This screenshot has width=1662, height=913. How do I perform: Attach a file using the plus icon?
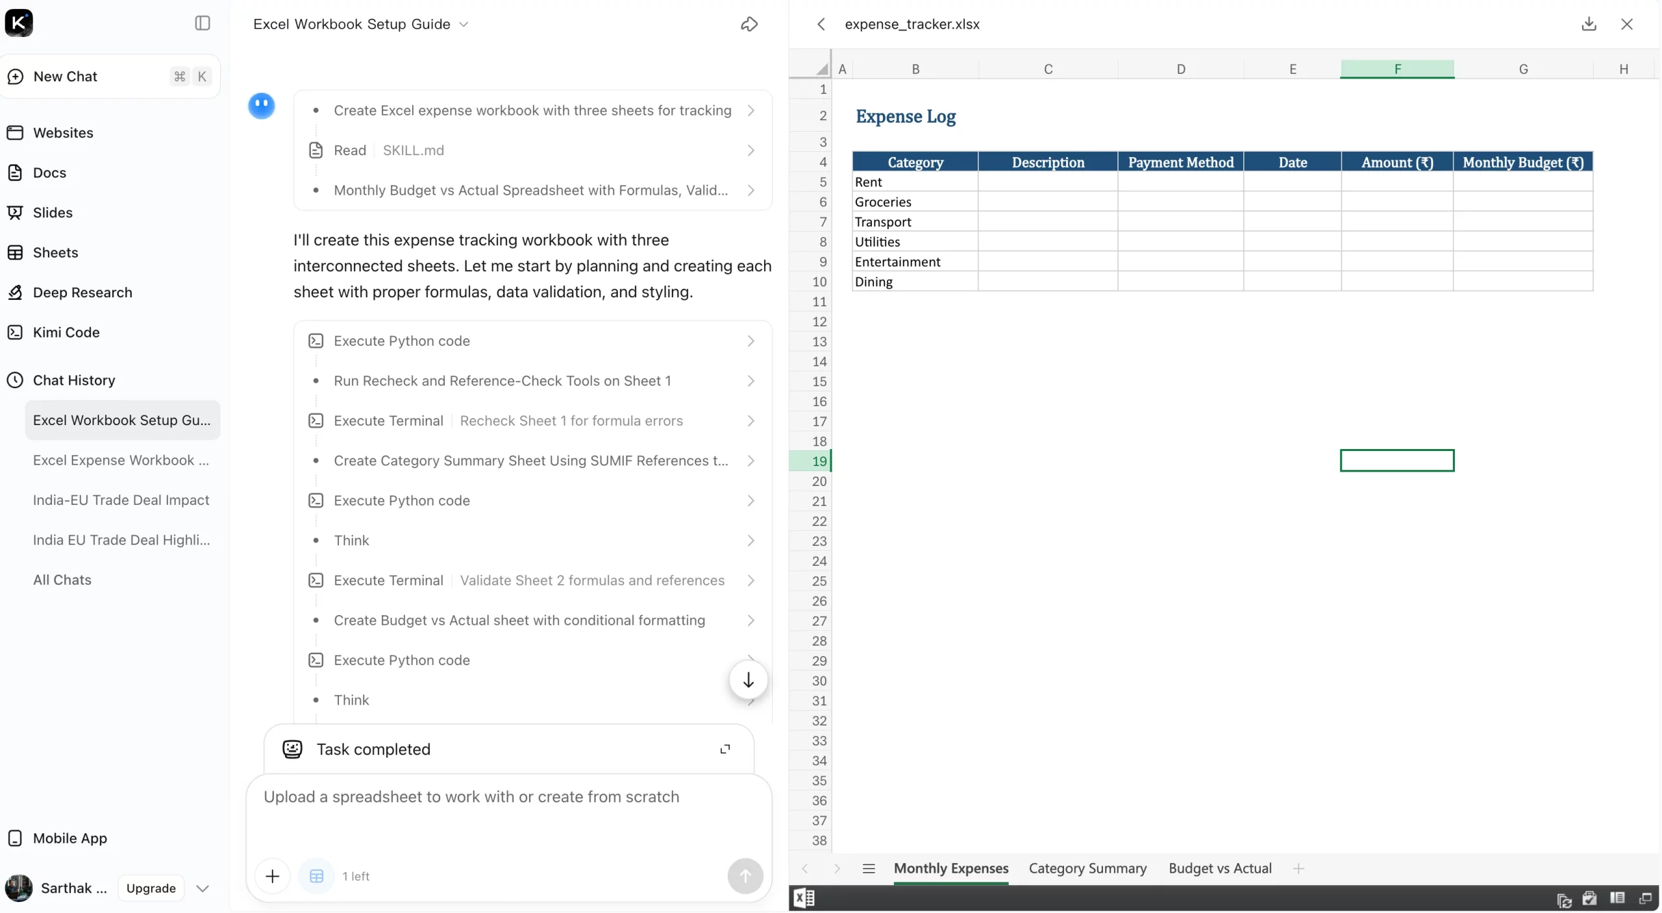pyautogui.click(x=272, y=876)
